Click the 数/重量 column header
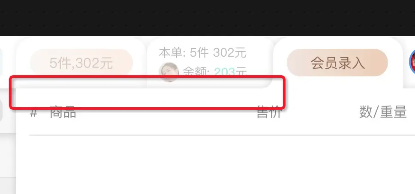 pos(383,112)
